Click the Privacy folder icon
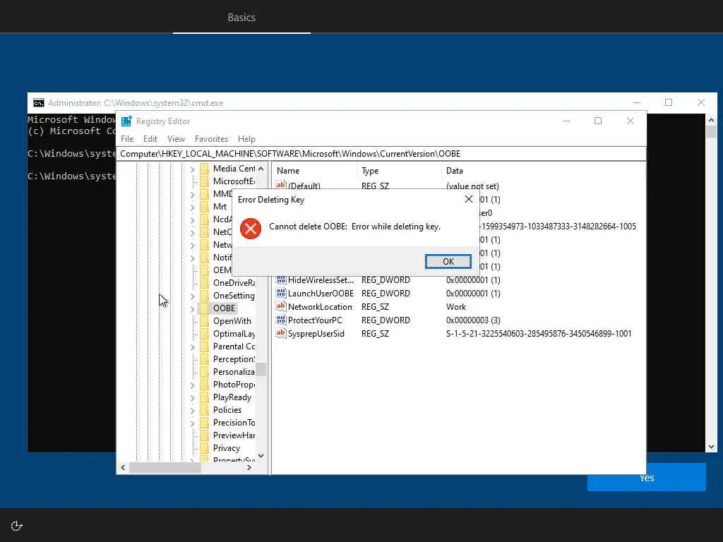The image size is (723, 542). point(204,448)
